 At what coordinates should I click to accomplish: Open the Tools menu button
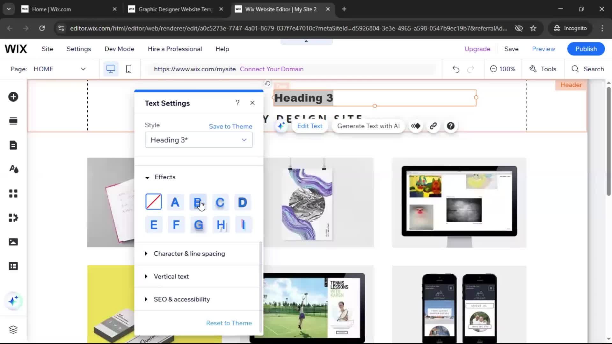[543, 69]
